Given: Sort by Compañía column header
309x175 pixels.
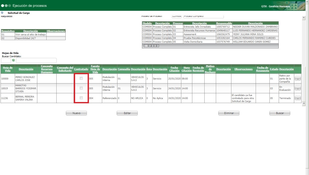Looking at the screenshot, I should (x=124, y=69).
